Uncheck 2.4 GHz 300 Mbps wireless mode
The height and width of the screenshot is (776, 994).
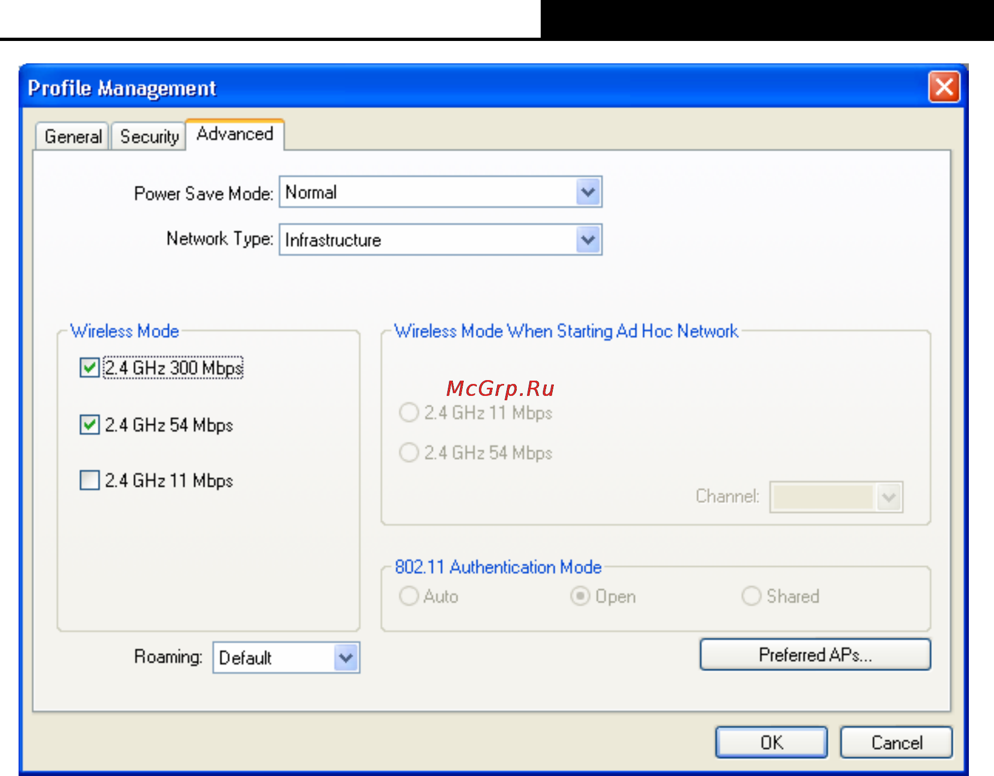click(90, 368)
